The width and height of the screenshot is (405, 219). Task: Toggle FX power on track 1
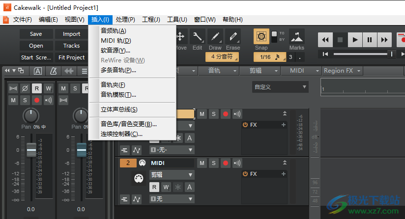coord(245,125)
